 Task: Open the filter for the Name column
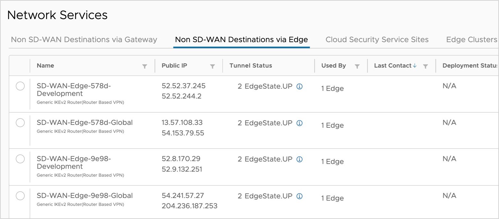pyautogui.click(x=145, y=66)
